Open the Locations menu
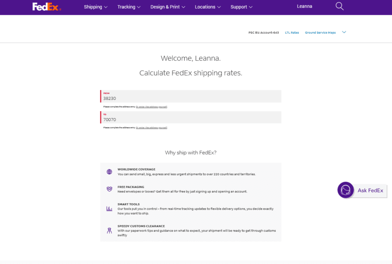This screenshot has height=264, width=392. click(x=208, y=7)
